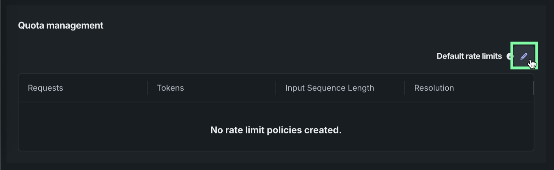Click the word 'Input' in the column header
Image resolution: width=554 pixels, height=170 pixels.
coord(295,88)
